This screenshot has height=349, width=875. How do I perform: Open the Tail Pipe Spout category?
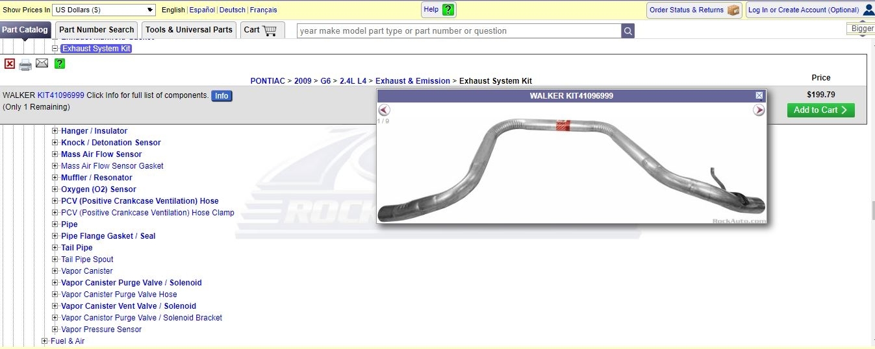click(87, 259)
